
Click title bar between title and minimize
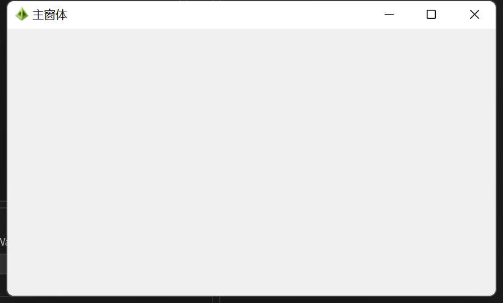click(218, 15)
